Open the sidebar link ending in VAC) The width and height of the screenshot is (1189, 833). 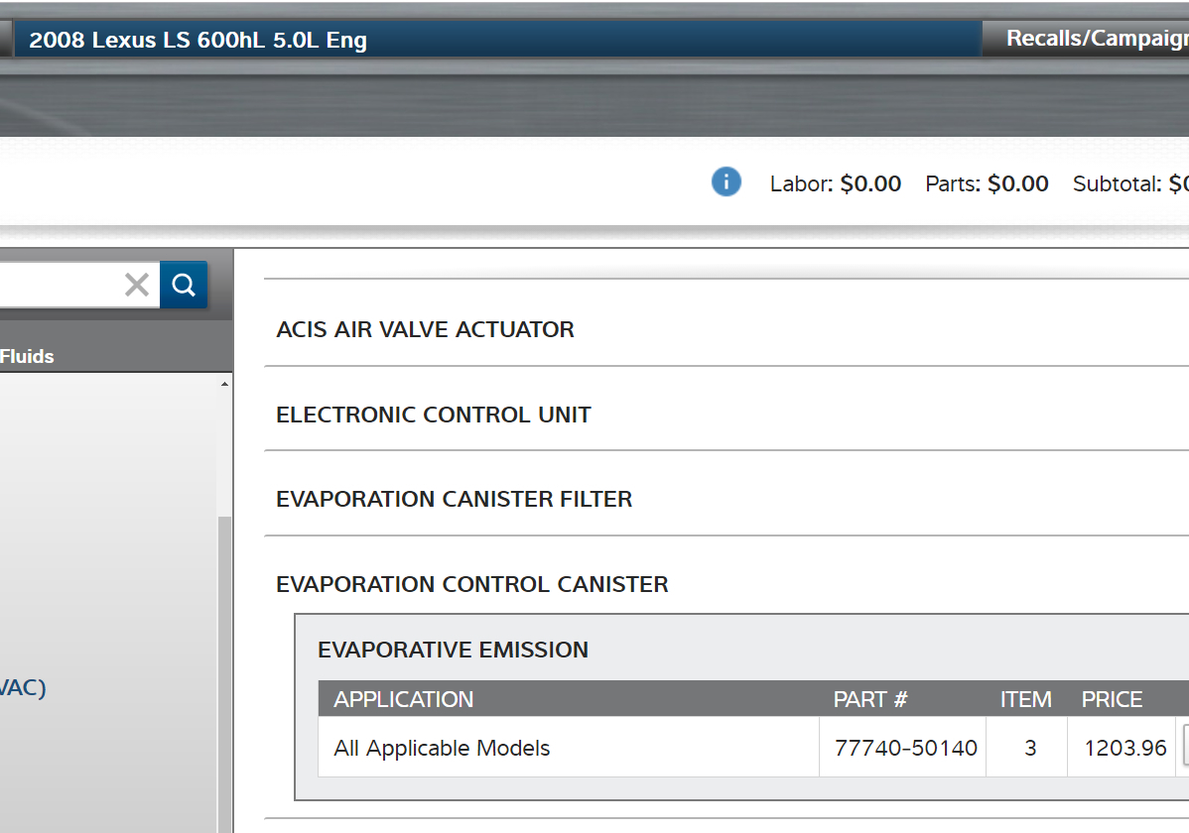coord(22,687)
